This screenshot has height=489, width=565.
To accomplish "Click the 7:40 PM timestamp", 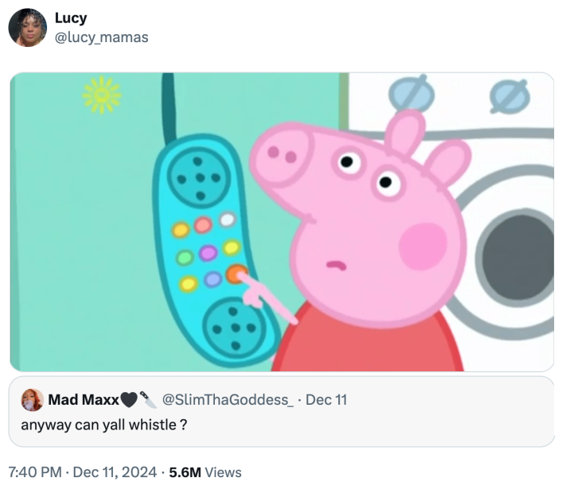I will tap(36, 472).
